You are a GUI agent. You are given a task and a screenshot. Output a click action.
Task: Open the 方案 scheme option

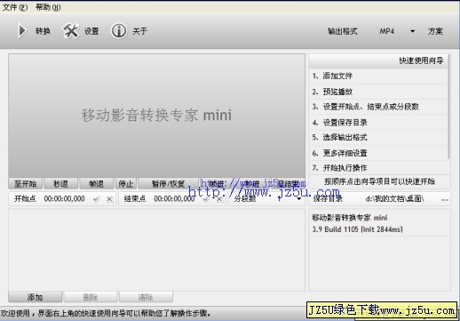[435, 31]
